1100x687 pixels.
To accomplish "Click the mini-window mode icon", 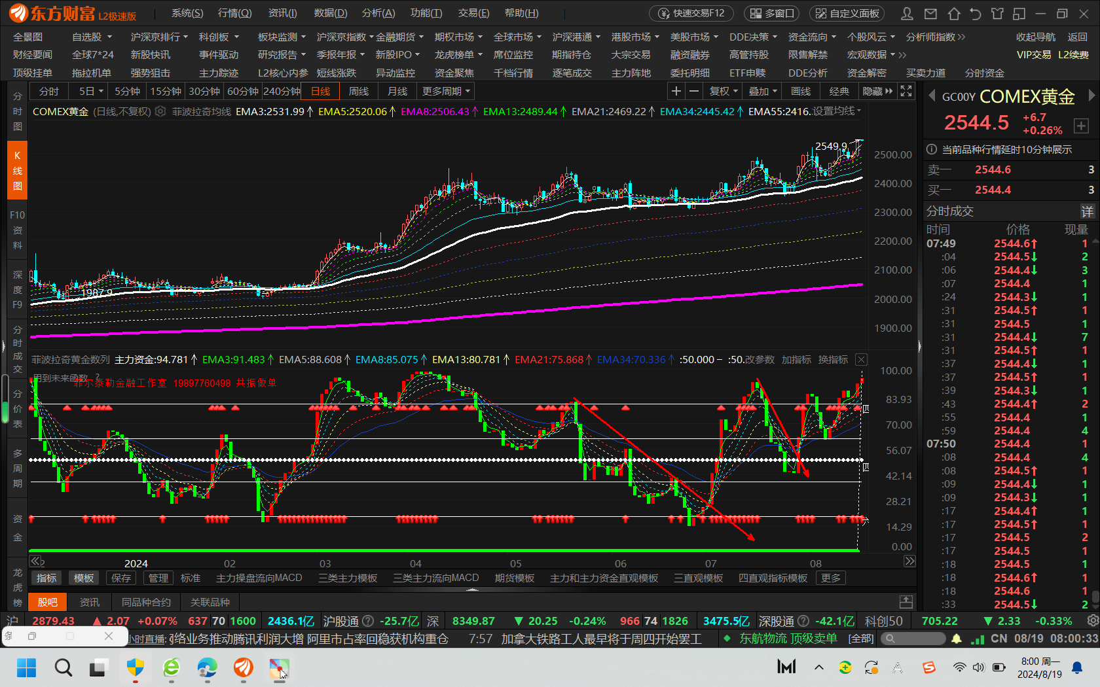I will pos(1019,13).
